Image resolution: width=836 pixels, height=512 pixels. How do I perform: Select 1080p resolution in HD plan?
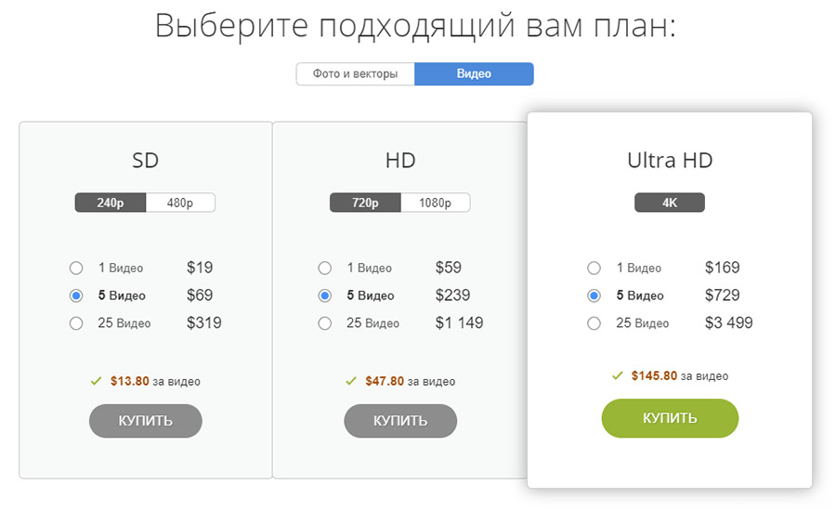(435, 203)
